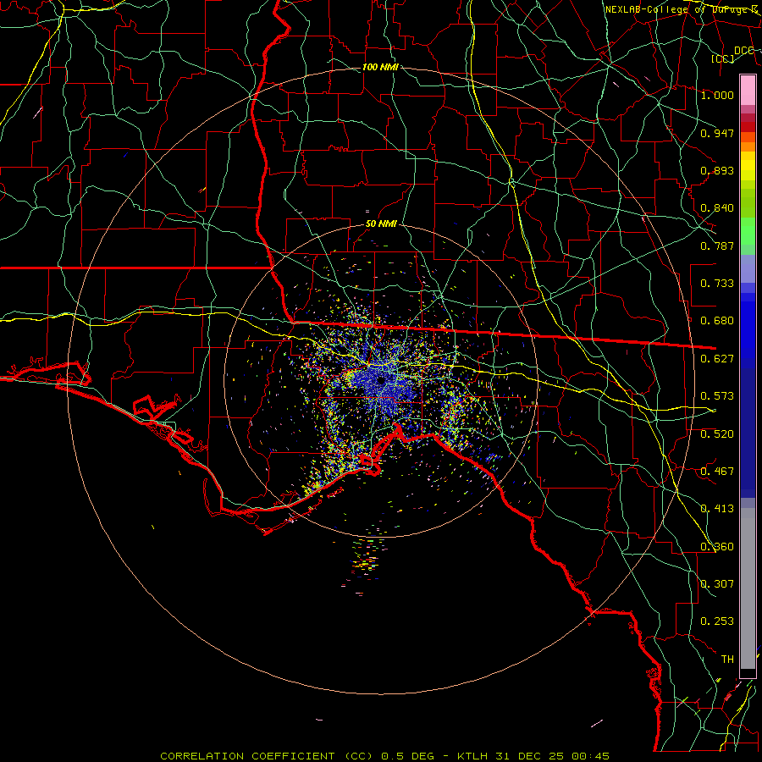Click the 1.000 color scale value
Viewport: 762px width, 762px height.
(717, 95)
